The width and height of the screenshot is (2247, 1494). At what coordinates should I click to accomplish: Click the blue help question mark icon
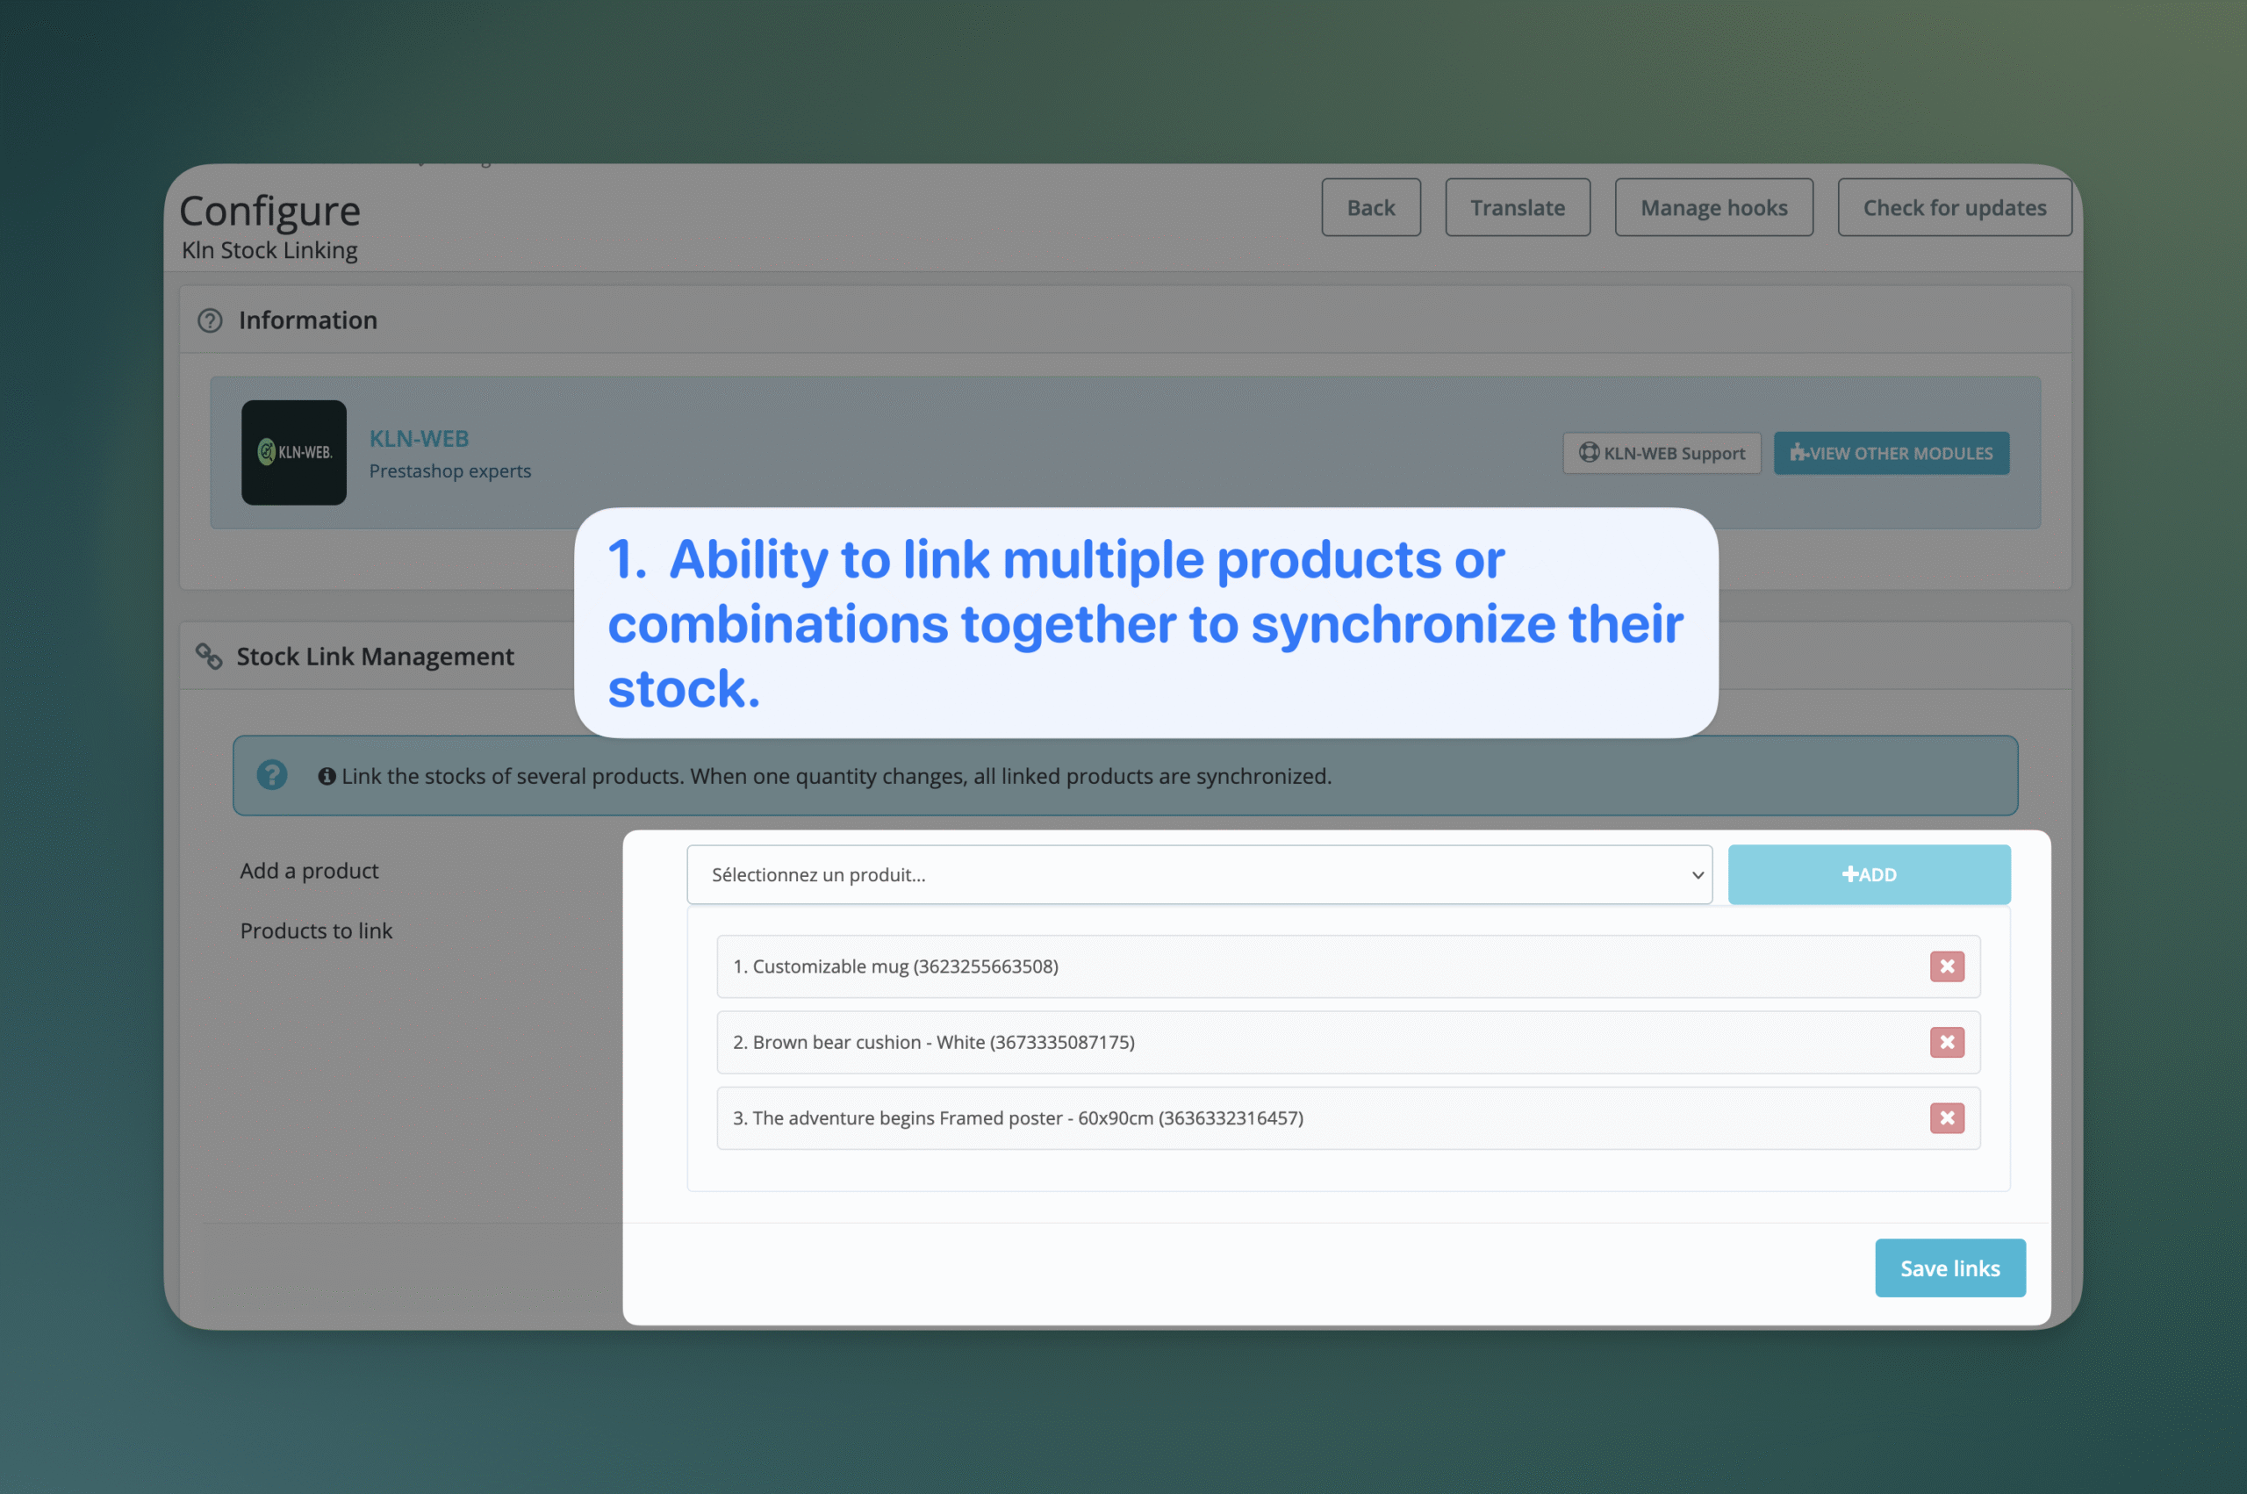click(x=271, y=774)
